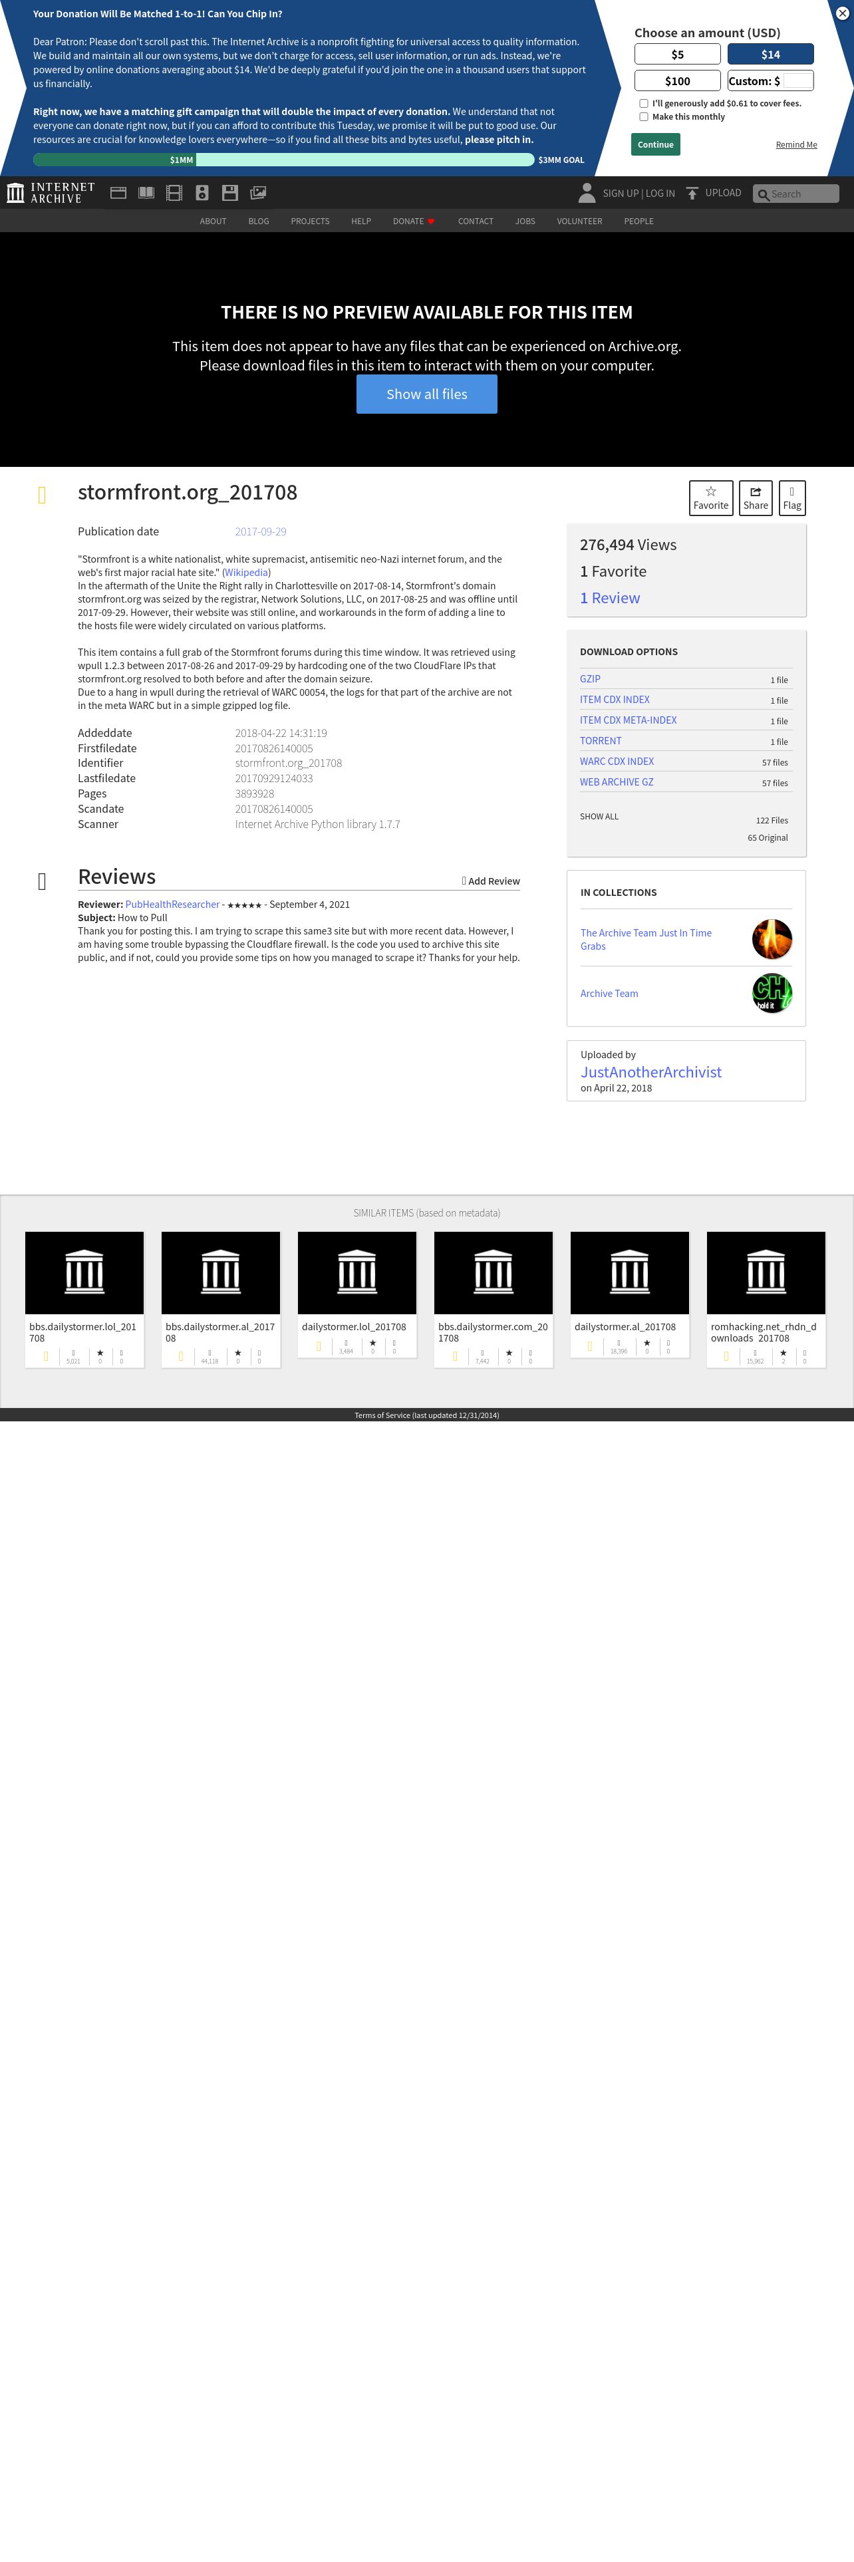Viewport: 854px width, 2562px height.
Task: Open the Video film strip icon
Action: click(174, 193)
